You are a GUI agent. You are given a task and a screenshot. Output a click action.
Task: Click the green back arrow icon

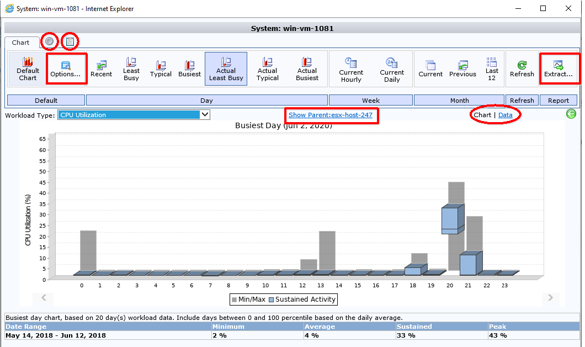(571, 114)
